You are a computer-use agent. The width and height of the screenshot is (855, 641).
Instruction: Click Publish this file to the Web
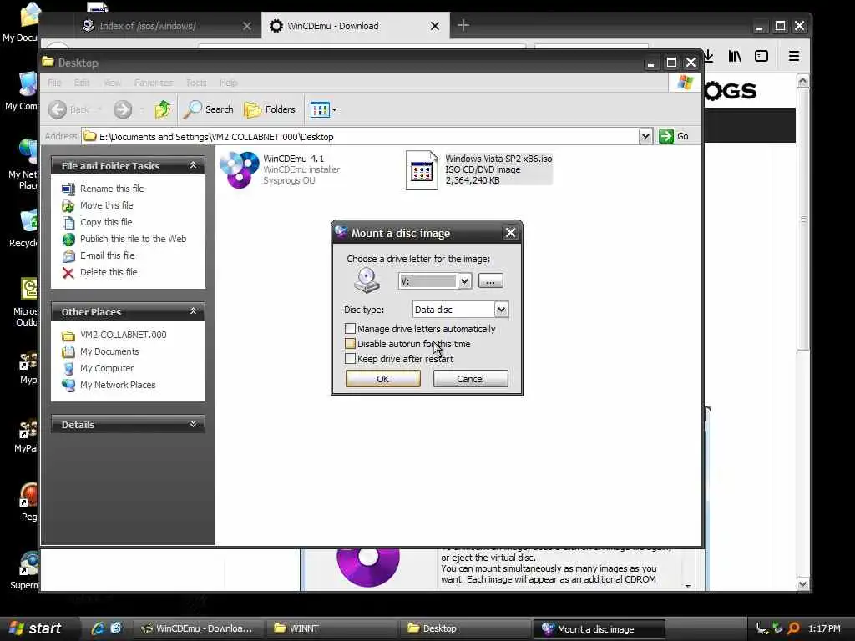tap(133, 239)
